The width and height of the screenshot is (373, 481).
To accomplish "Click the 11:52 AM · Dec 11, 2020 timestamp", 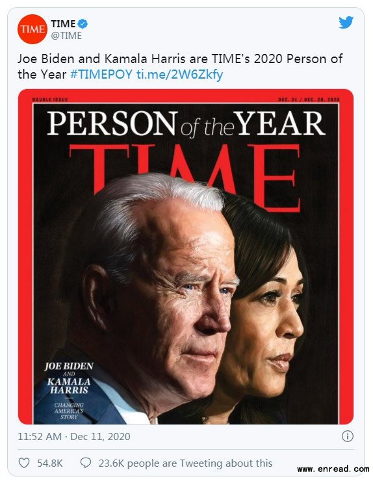I will coord(74,436).
